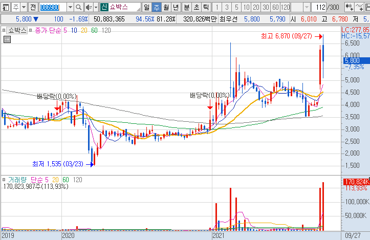Click the volume figure 50,883,365
Screen dimensions: 370x240
[109, 19]
